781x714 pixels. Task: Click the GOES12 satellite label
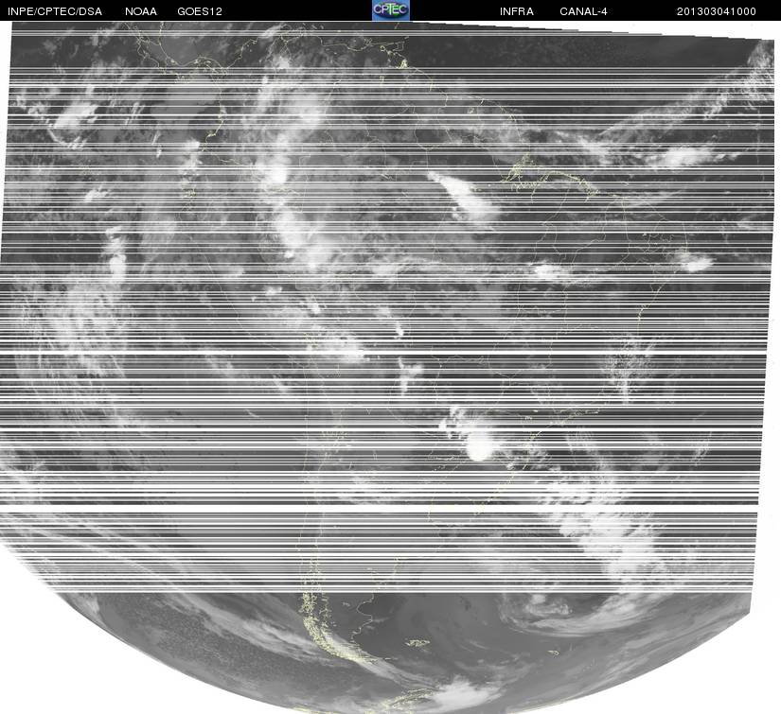[200, 11]
